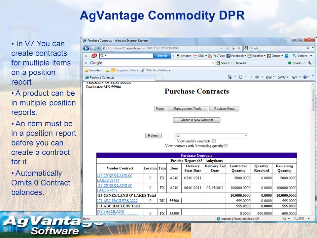Go back with the IE back arrow
Viewport: 317px width, 238px height.
pyautogui.click(x=86, y=48)
